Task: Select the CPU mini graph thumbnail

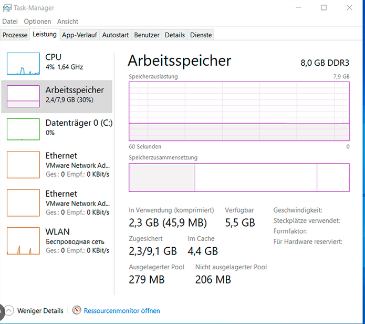Action: [23, 64]
